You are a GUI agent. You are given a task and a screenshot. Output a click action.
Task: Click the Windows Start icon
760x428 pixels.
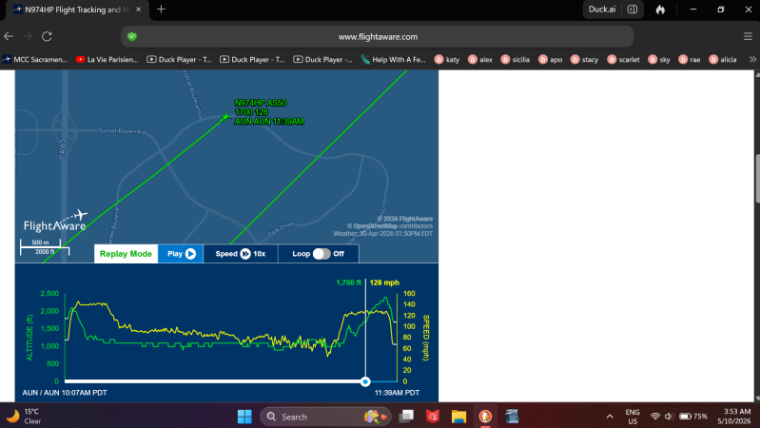(244, 417)
